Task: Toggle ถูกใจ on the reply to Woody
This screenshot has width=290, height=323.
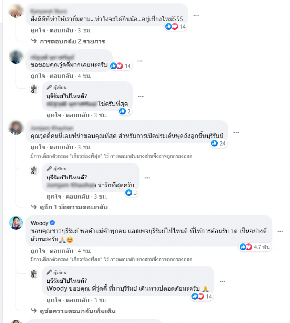Action: pos(54,300)
